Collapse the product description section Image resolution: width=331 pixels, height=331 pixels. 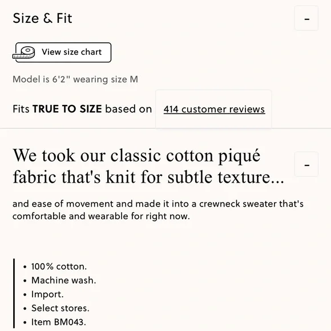coord(306,164)
